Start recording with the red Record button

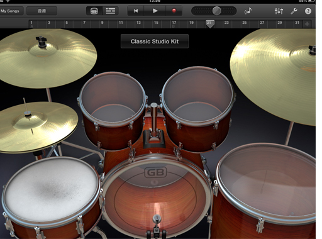(x=174, y=11)
